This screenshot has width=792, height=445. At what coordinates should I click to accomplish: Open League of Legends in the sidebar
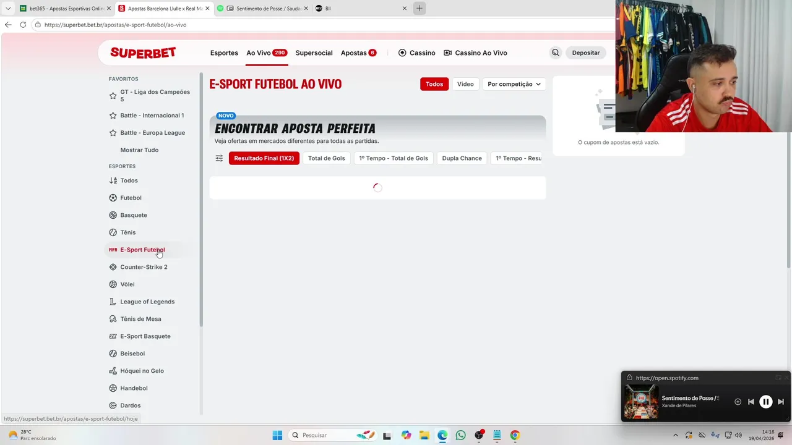click(x=147, y=302)
